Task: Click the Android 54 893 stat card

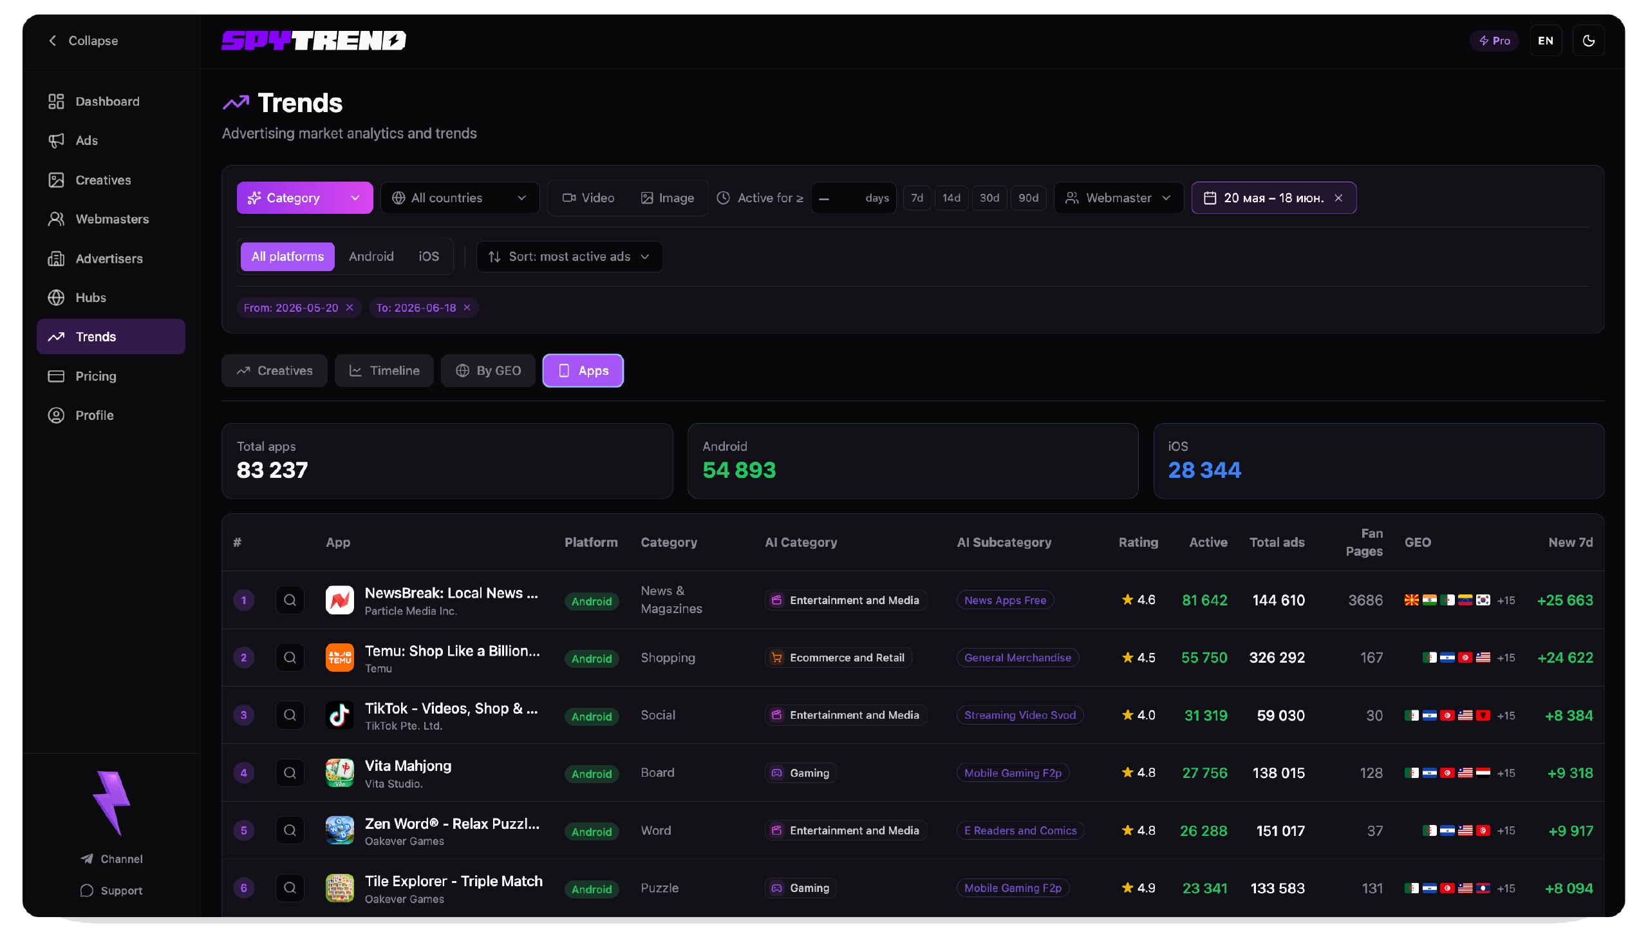Action: [x=912, y=462]
